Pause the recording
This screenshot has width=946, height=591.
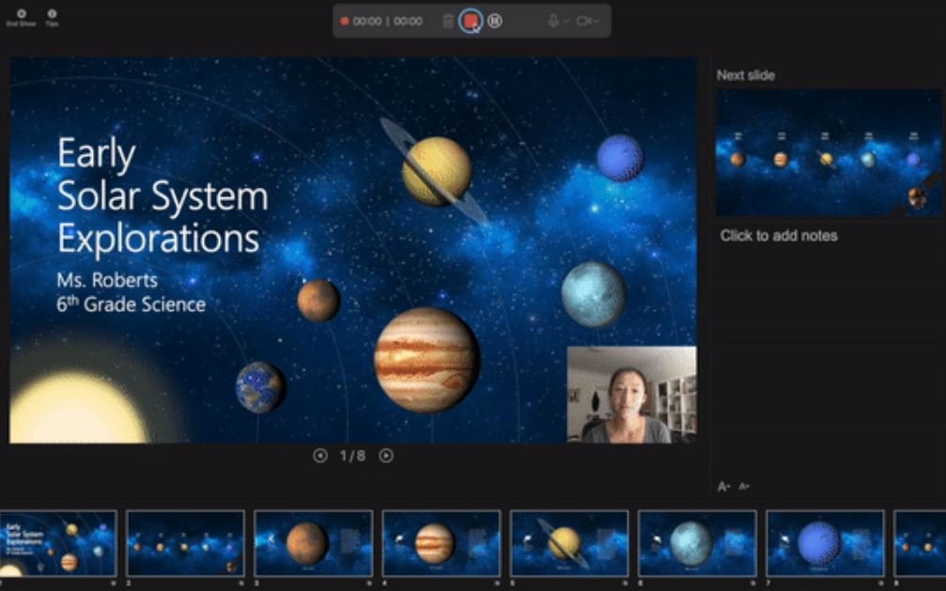[495, 21]
